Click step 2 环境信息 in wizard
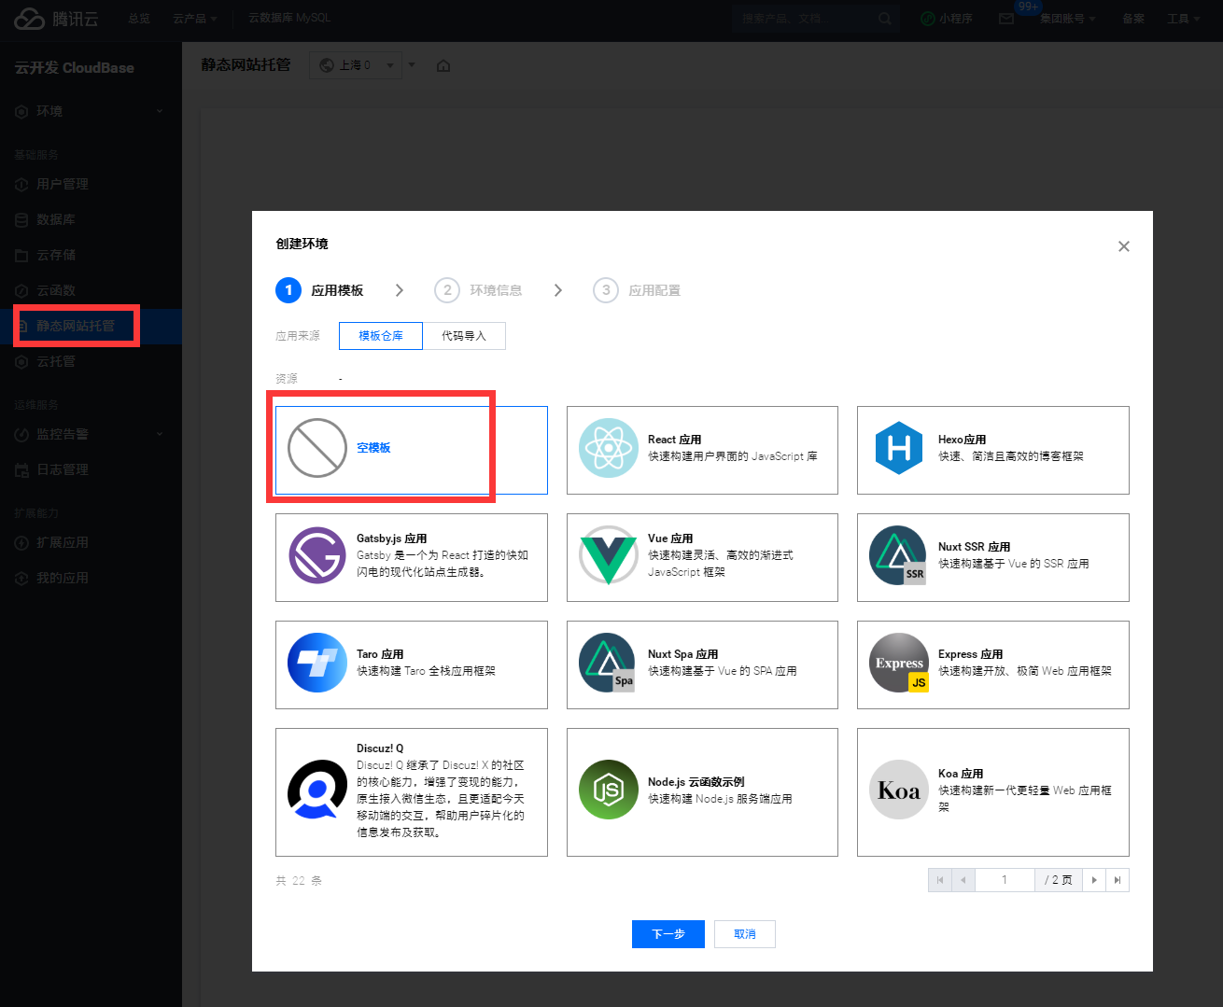Image resolution: width=1223 pixels, height=1007 pixels. (x=478, y=290)
